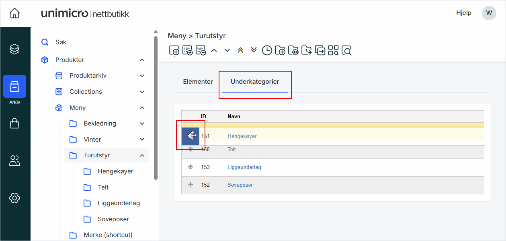Collapse the Produkter tree section
The height and width of the screenshot is (241, 506).
pyautogui.click(x=142, y=60)
